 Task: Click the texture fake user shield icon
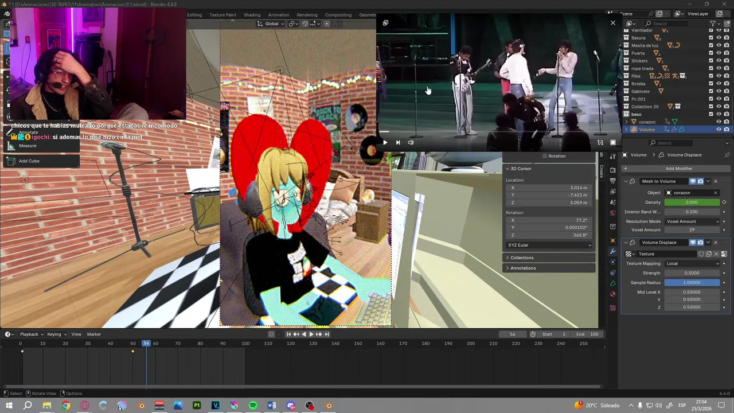(x=701, y=254)
